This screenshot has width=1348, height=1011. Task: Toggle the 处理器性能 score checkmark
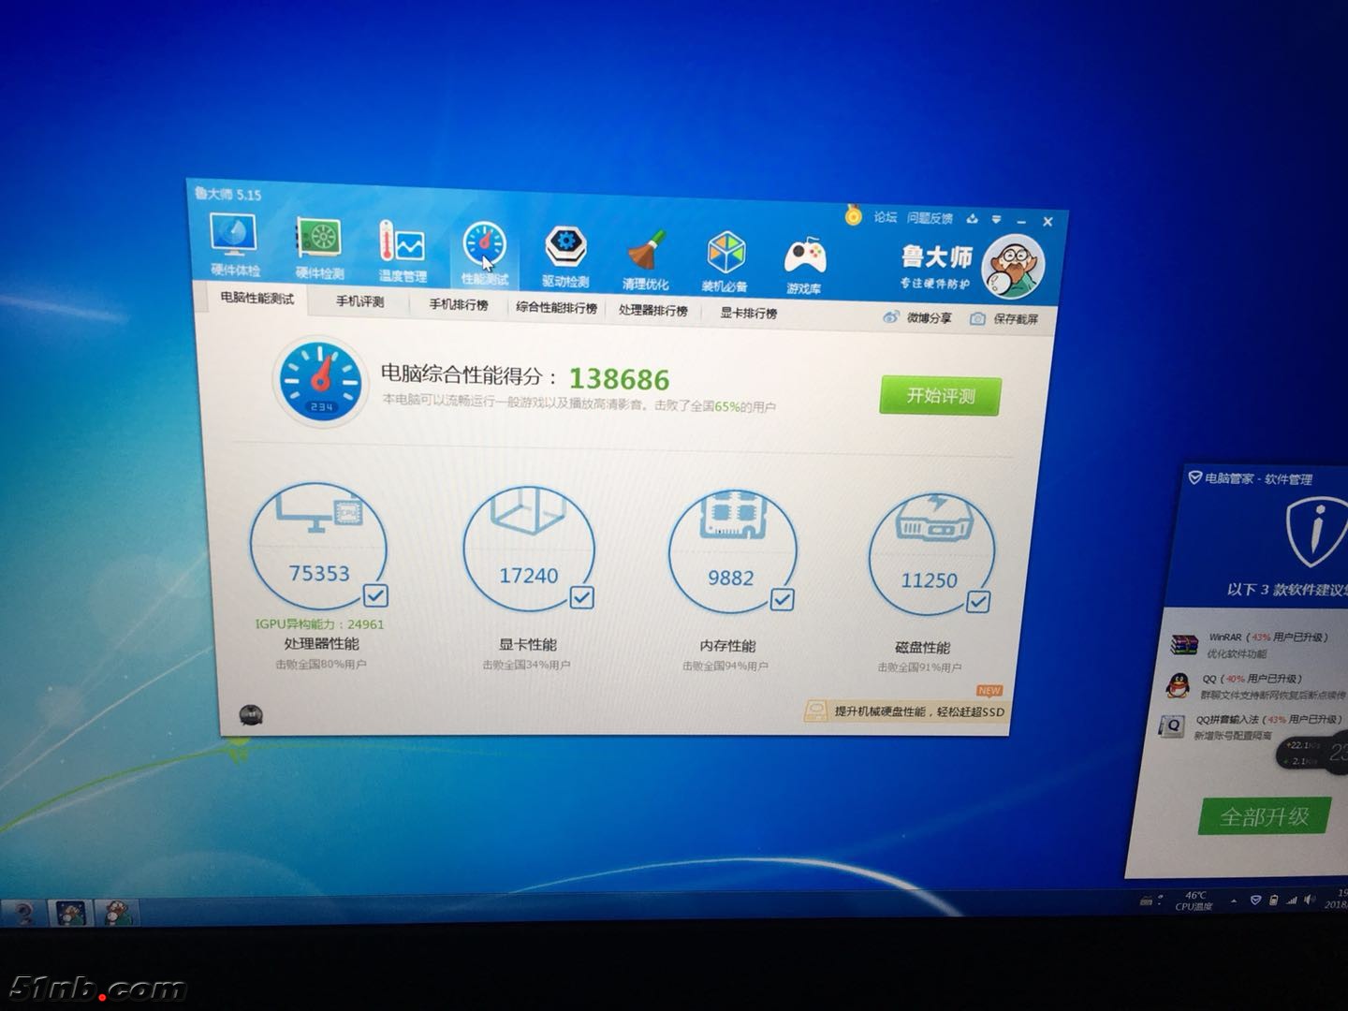(375, 595)
